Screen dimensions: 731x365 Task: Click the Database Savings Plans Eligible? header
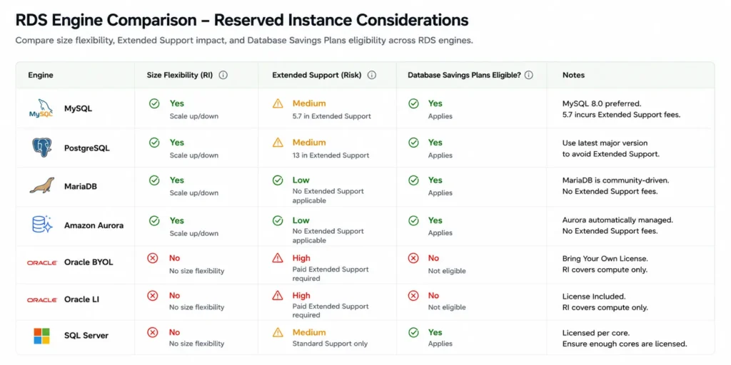point(464,75)
